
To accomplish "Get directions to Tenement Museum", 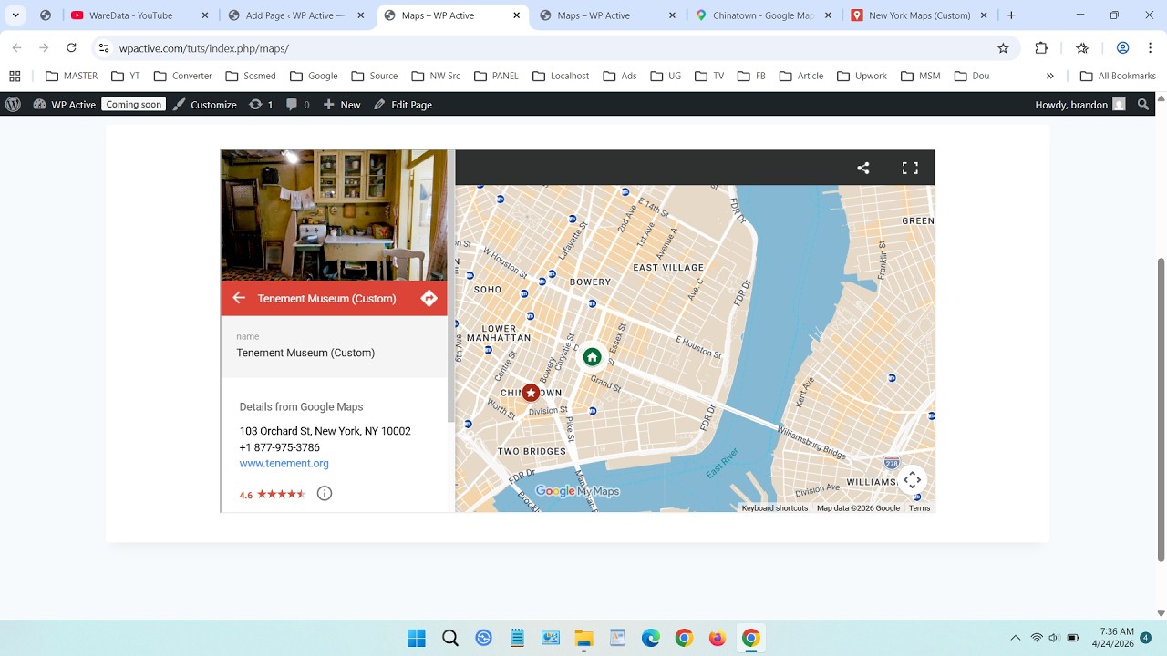I will pyautogui.click(x=429, y=298).
